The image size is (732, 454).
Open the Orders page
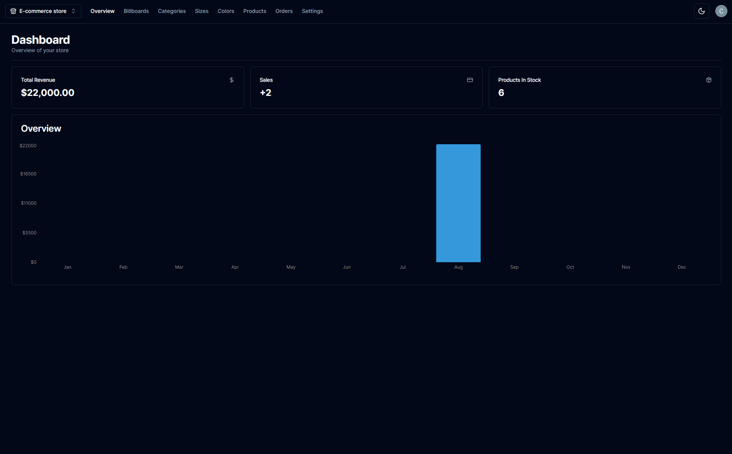point(284,11)
